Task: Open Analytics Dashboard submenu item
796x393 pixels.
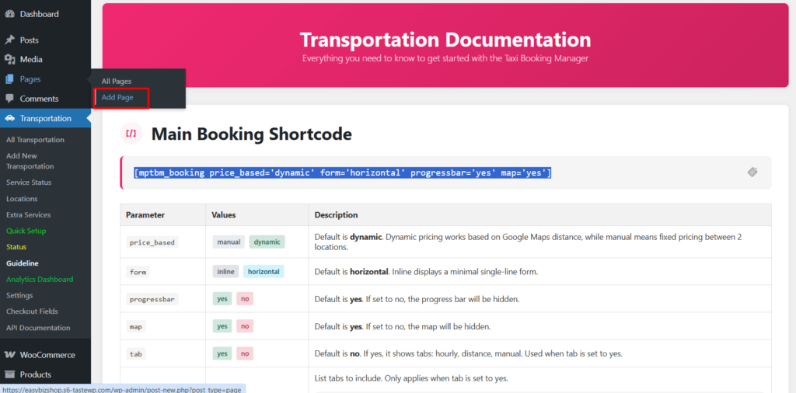Action: [x=40, y=280]
